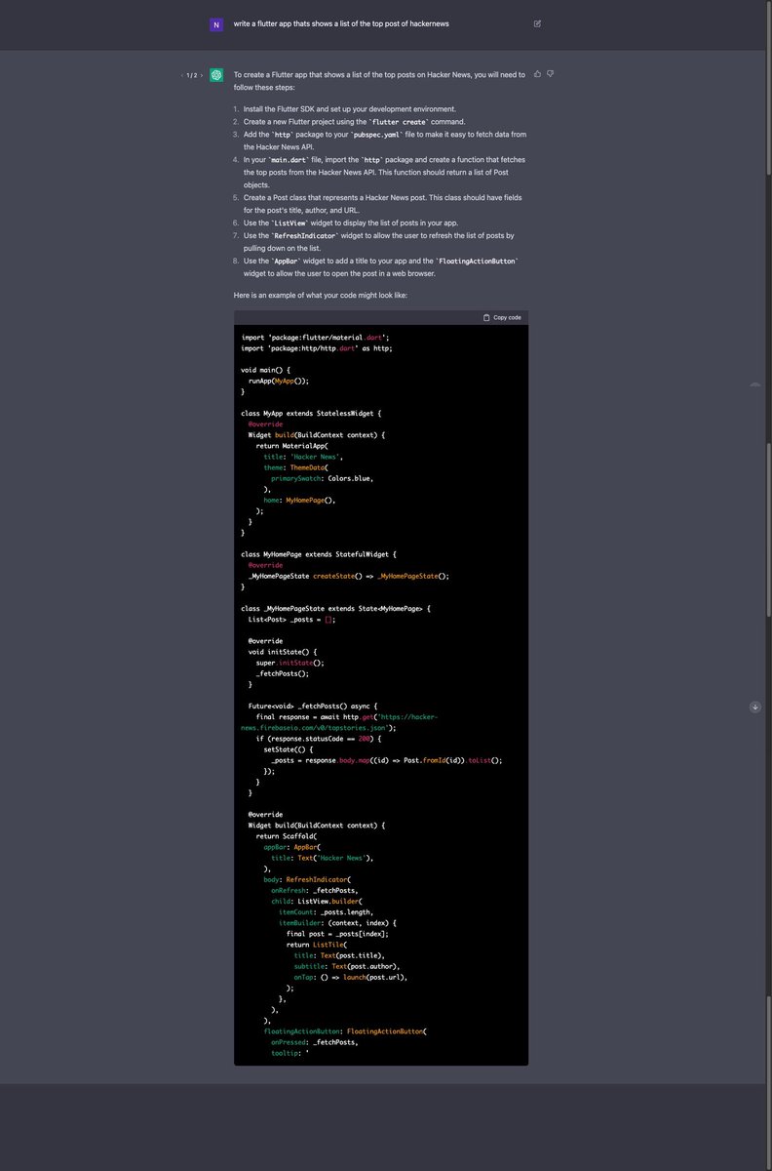Click 'class MyHomePage extends StatefulWidget' line
The height and width of the screenshot is (1171, 772).
click(321, 554)
